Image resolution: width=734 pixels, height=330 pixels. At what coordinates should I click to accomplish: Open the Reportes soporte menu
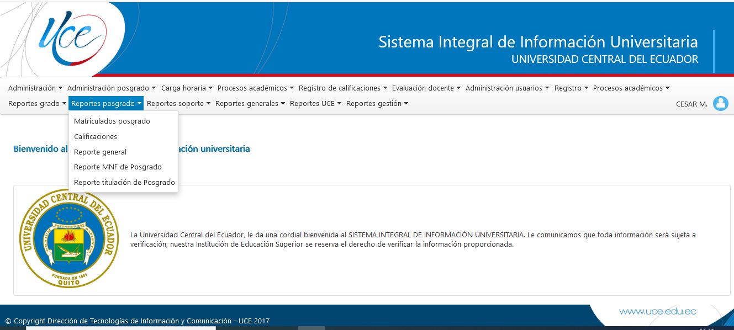(178, 103)
